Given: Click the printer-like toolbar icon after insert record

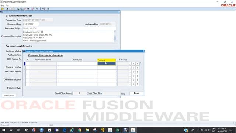Looking at the screenshot, I should point(21,9).
